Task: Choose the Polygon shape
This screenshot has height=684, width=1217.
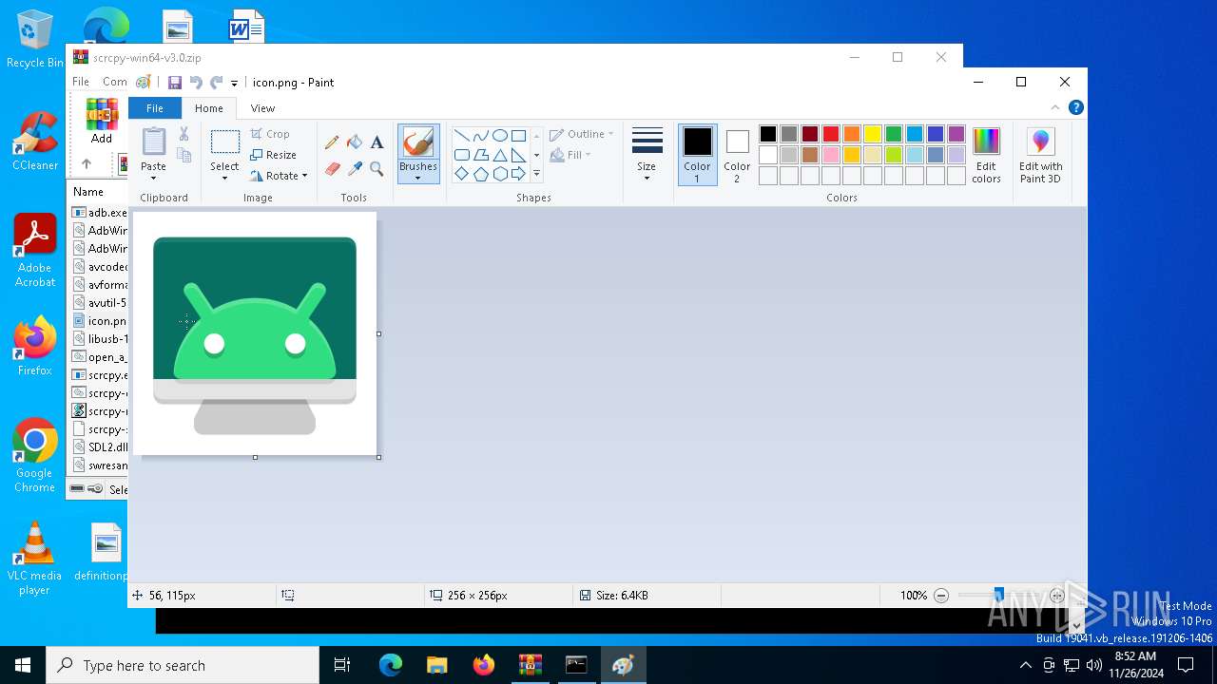Action: [x=480, y=155]
